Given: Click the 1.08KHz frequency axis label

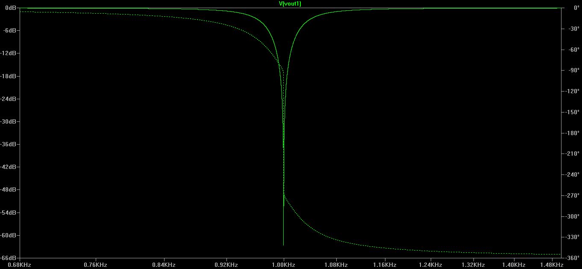Looking at the screenshot, I should tap(337, 265).
